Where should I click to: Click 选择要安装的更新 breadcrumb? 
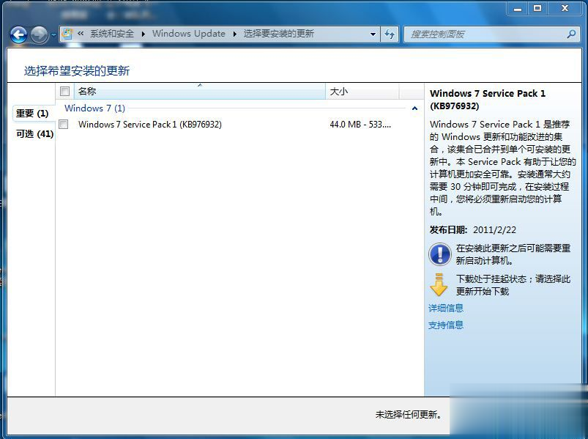pyautogui.click(x=279, y=34)
